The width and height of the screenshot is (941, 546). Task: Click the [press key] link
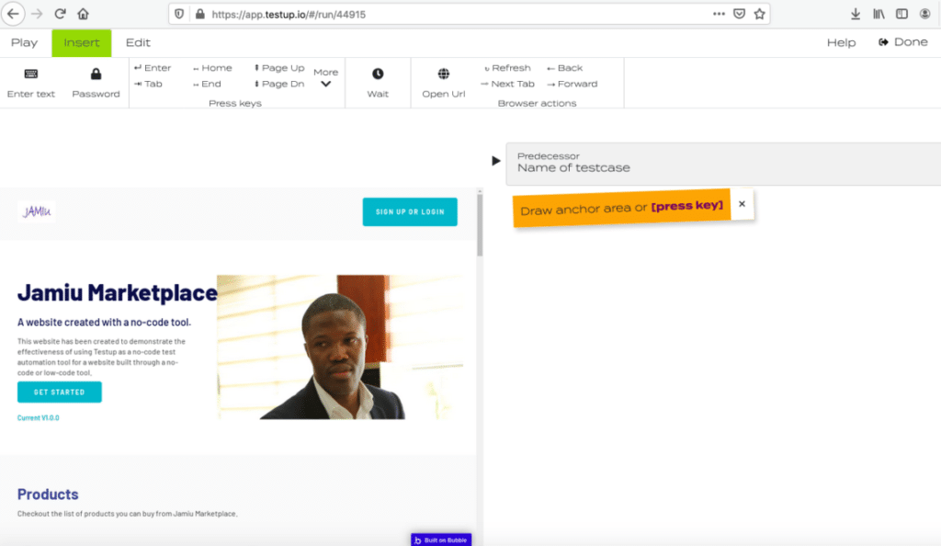(x=687, y=206)
